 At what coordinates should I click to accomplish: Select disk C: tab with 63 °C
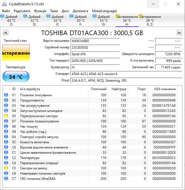(11, 20)
